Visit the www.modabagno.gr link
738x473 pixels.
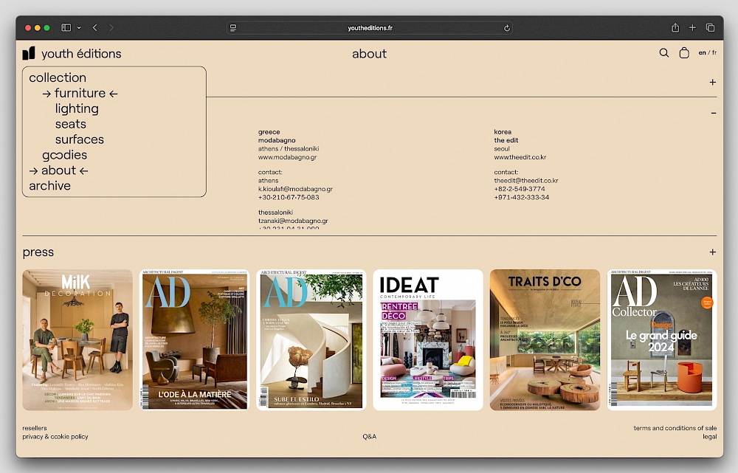287,157
